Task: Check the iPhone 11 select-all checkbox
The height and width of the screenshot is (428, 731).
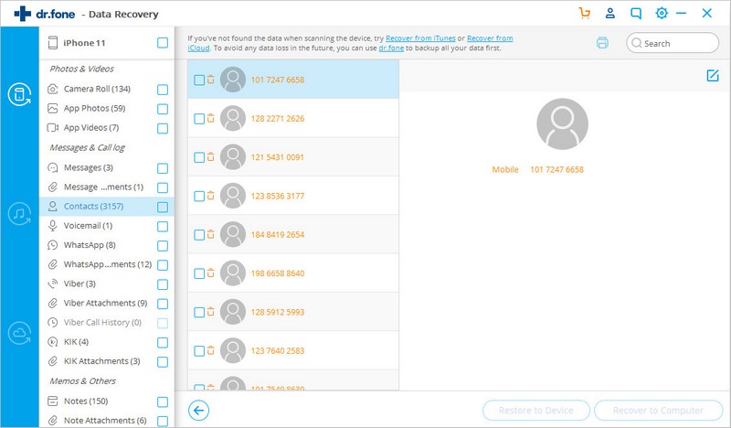Action: pos(163,43)
